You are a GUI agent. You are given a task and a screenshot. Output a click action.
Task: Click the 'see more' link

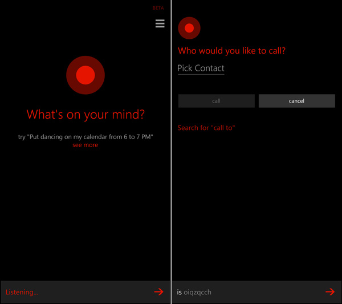tap(85, 145)
